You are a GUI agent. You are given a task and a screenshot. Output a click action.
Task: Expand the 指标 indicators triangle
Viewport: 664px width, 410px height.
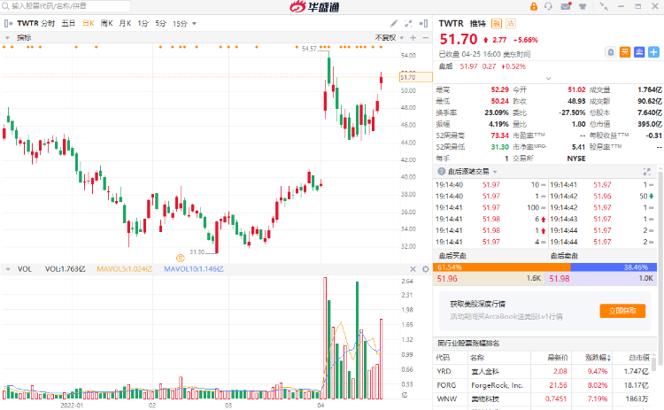7,38
